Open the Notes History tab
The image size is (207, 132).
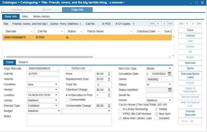click(41, 16)
